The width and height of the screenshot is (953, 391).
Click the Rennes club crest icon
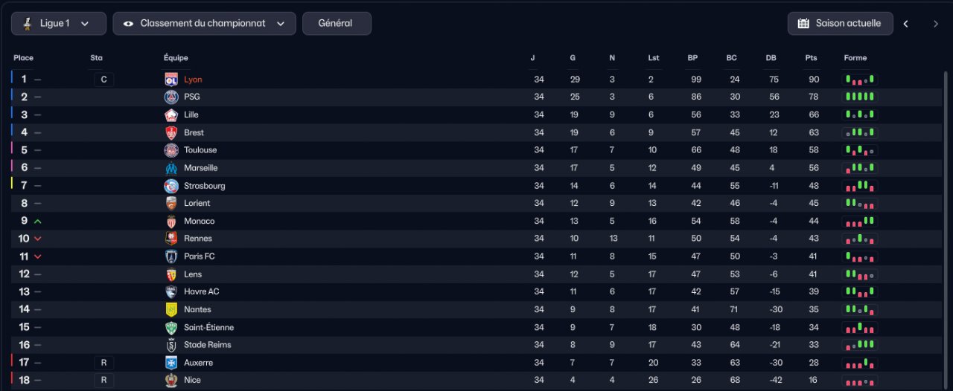171,239
